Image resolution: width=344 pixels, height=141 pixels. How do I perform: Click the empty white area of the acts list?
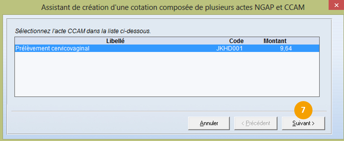click(x=167, y=74)
